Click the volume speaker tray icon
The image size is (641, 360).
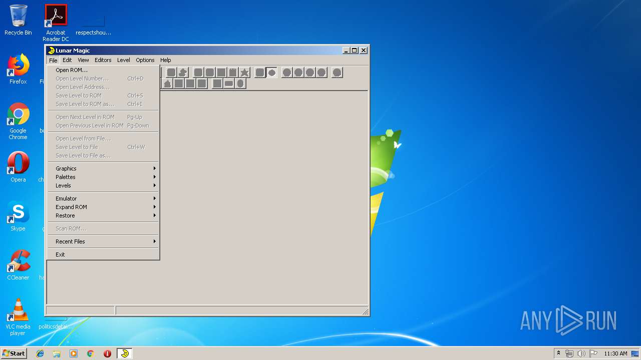click(x=581, y=353)
